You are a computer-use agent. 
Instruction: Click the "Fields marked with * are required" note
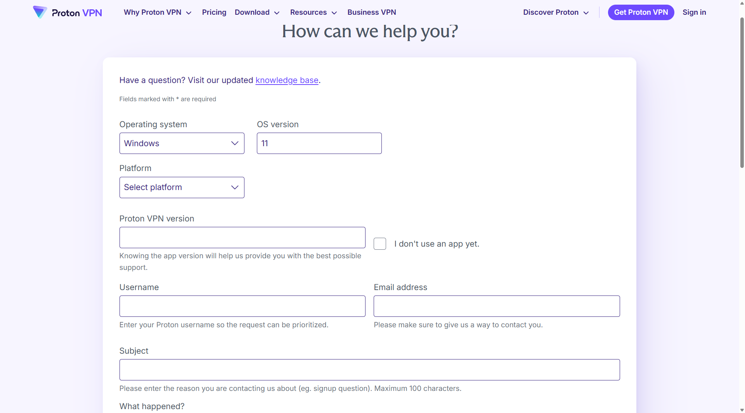pos(168,99)
